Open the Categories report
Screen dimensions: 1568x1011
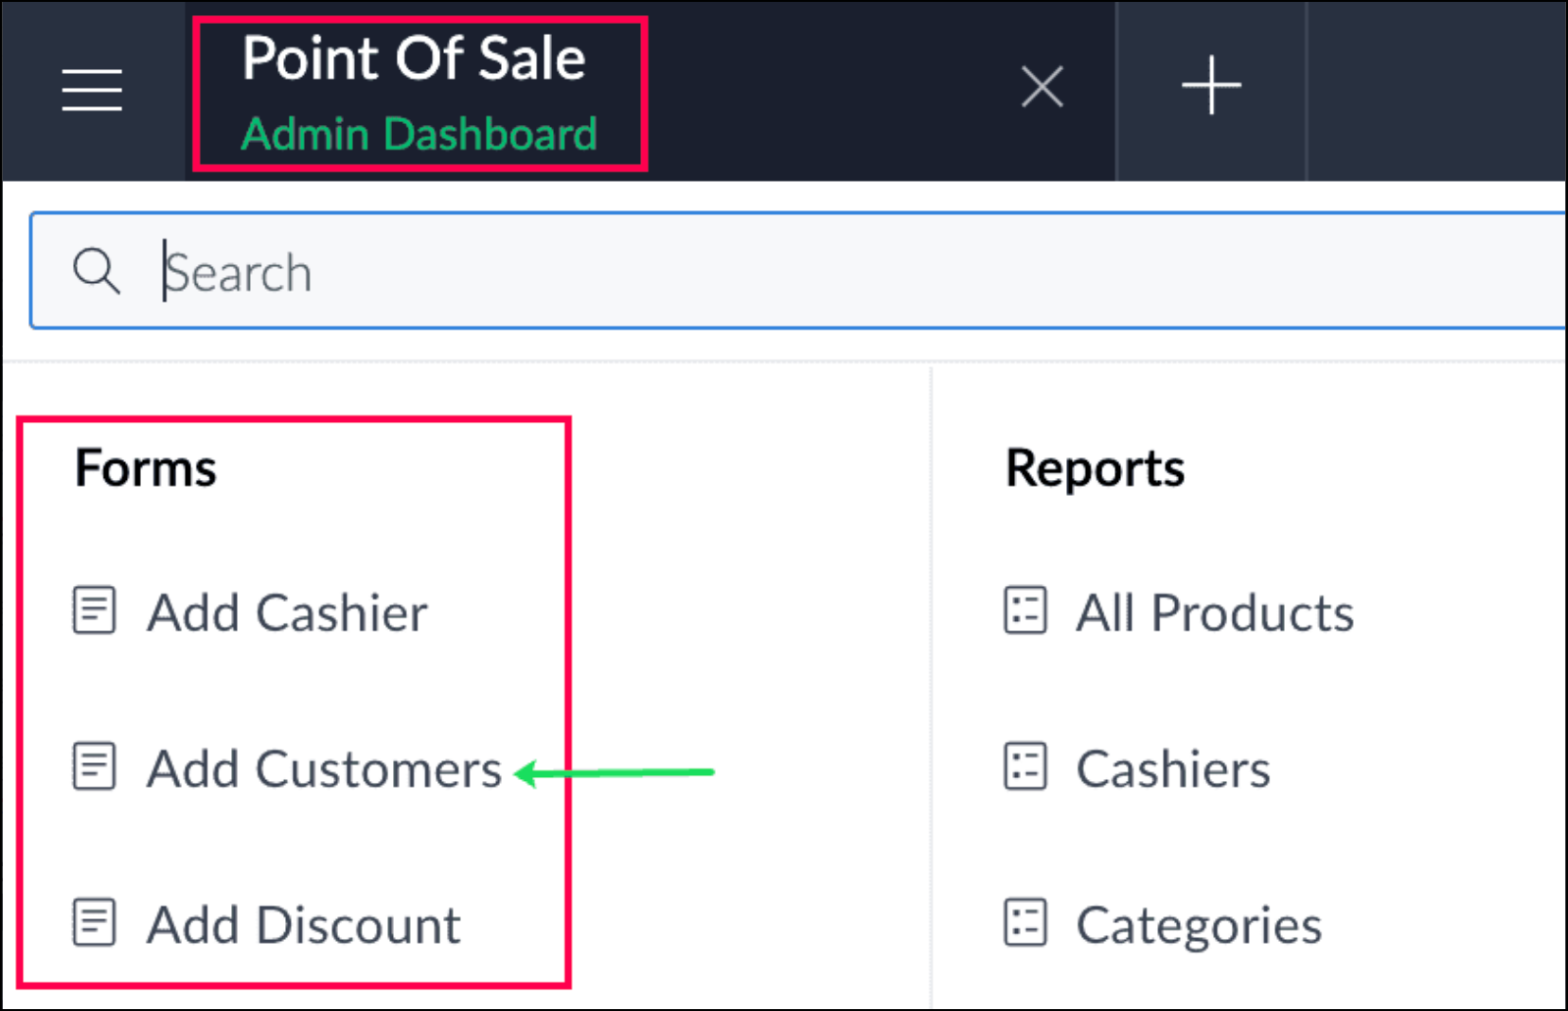pos(1199,925)
